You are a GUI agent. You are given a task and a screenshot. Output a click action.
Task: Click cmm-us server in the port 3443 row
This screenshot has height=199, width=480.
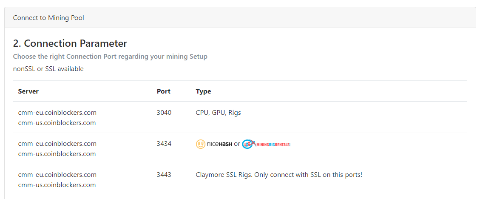57,185
